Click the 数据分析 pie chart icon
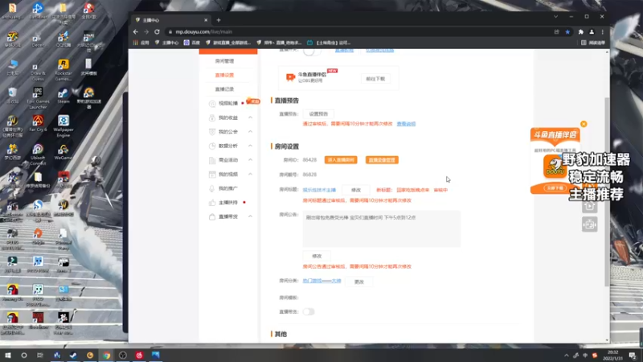643x362 pixels. point(212,146)
